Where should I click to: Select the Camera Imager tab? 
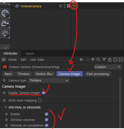coord(70,74)
